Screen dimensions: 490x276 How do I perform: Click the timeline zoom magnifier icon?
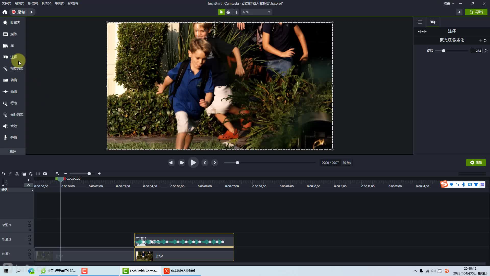pyautogui.click(x=57, y=174)
